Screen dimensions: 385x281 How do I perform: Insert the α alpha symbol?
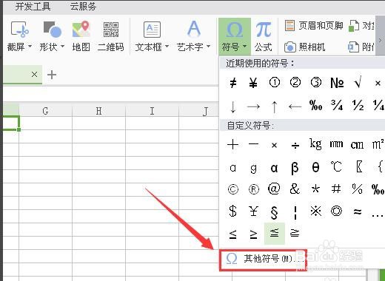pyautogui.click(x=274, y=168)
